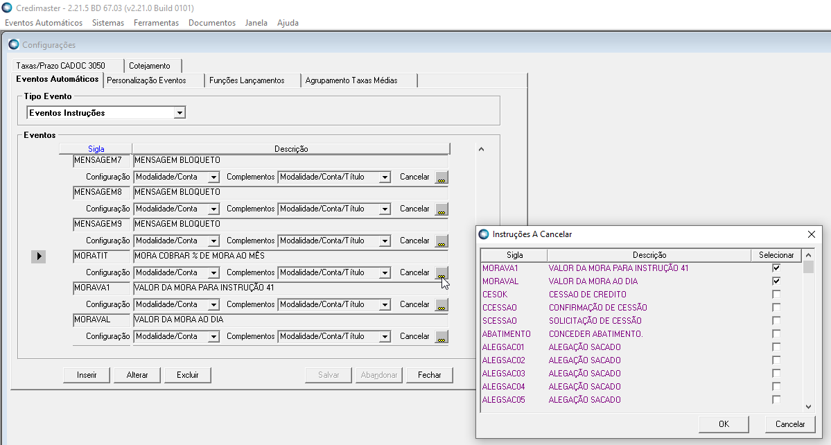
Task: Switch to Agrupamento Taxas Médias tab
Action: pos(359,80)
